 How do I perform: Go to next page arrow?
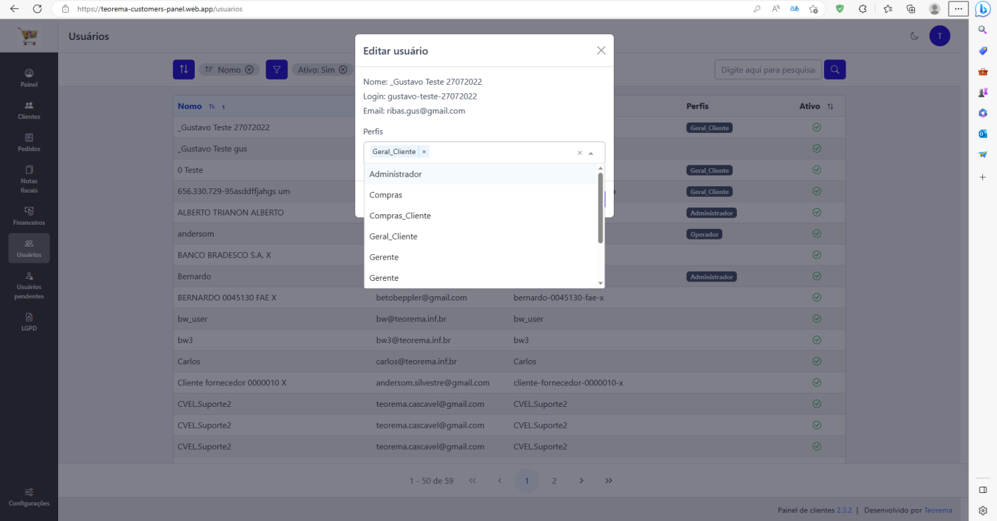click(x=582, y=480)
